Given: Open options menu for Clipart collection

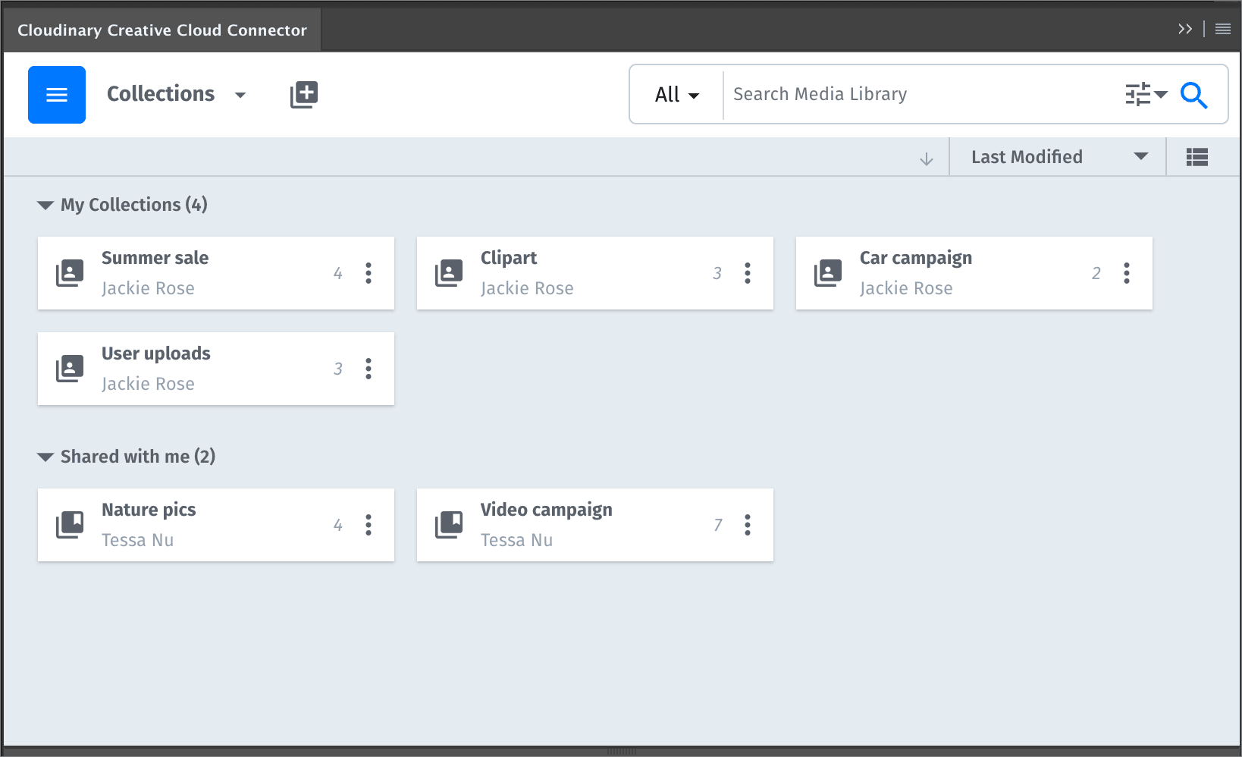Looking at the screenshot, I should [x=747, y=273].
